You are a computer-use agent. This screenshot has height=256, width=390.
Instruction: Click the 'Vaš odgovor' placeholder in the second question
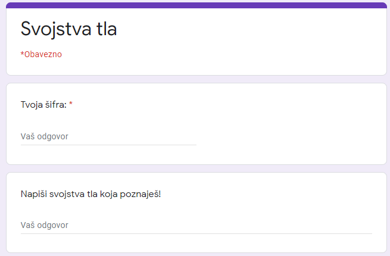click(x=44, y=225)
